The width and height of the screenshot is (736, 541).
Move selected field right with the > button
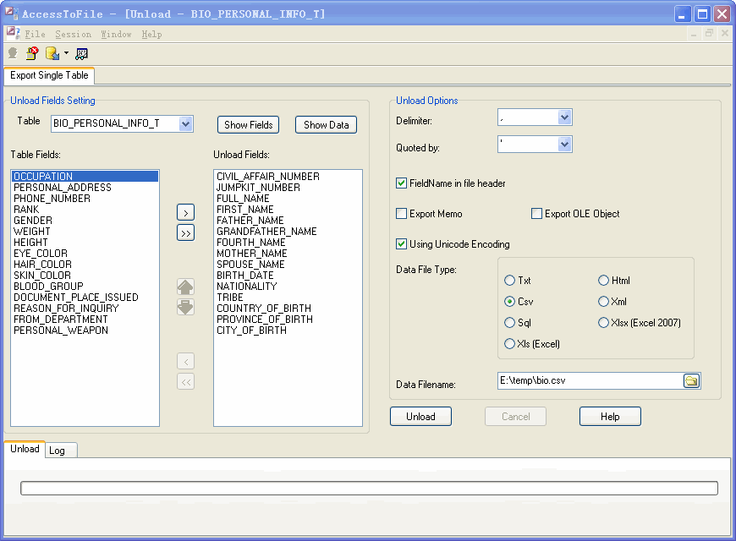(186, 212)
